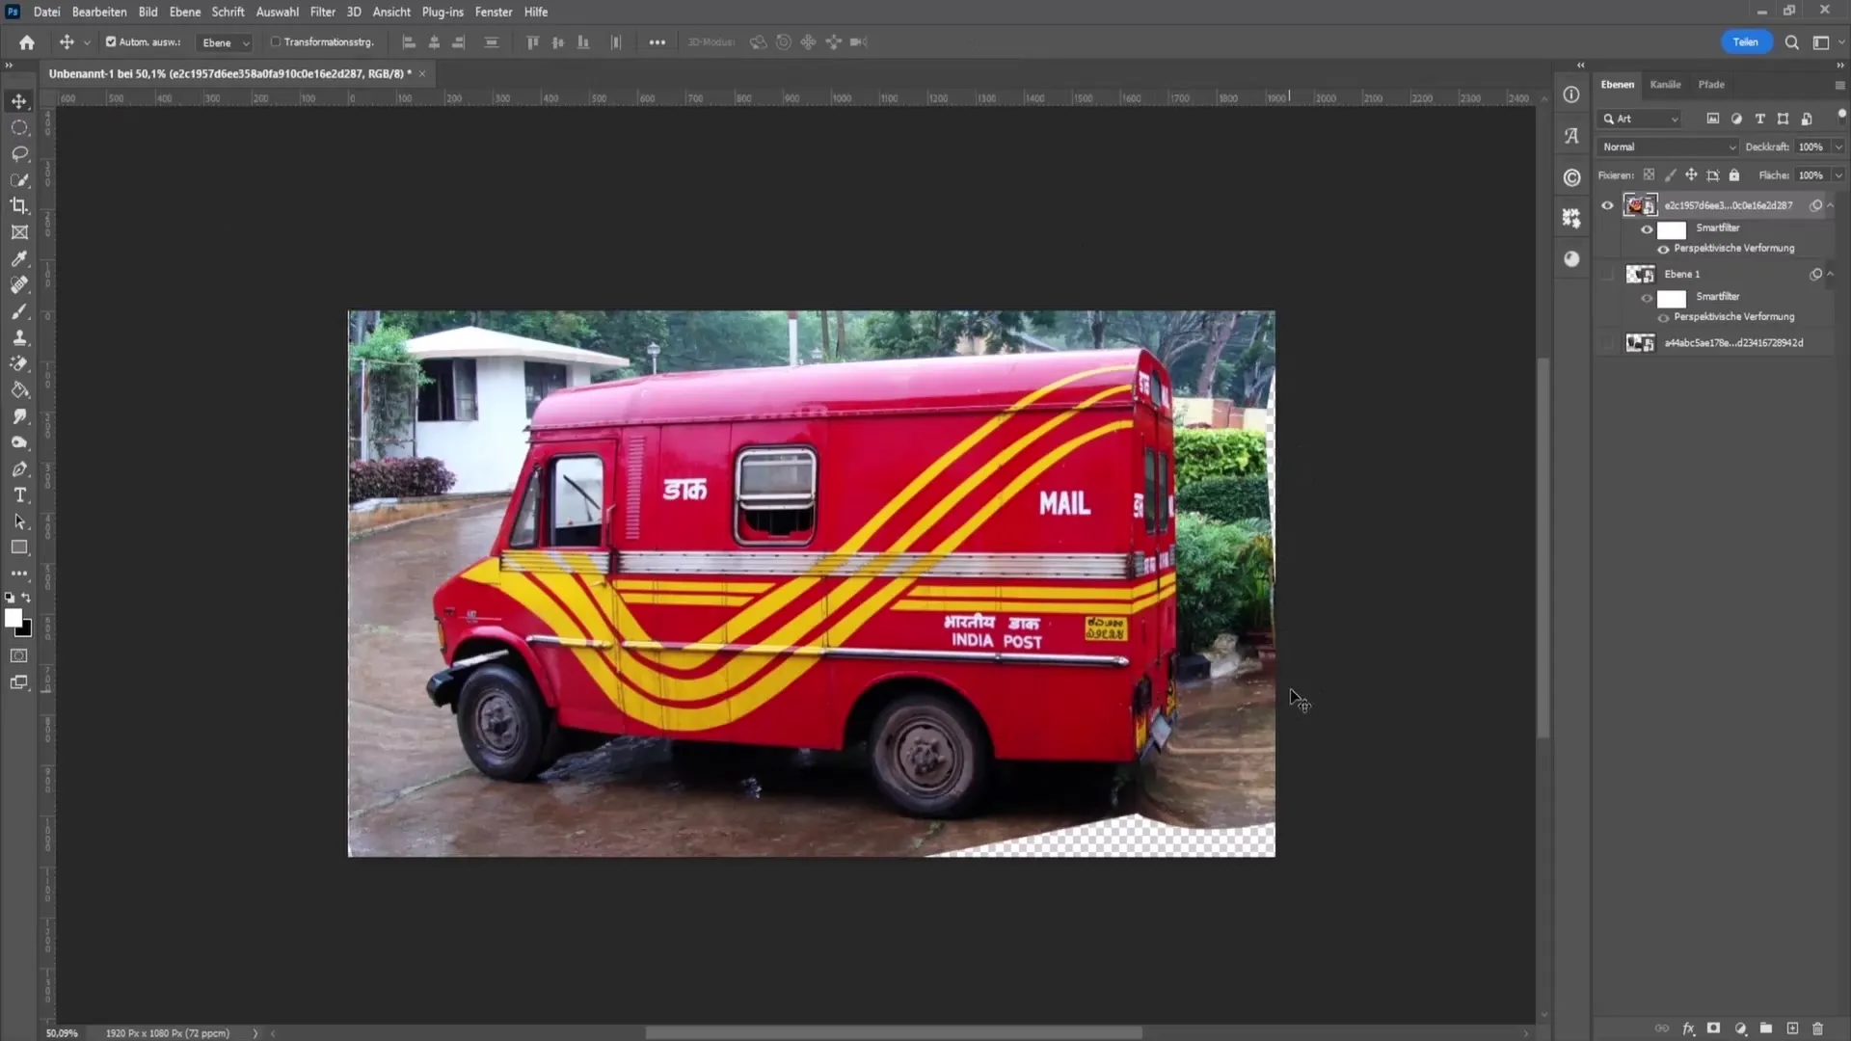Select the Crop tool

point(19,206)
